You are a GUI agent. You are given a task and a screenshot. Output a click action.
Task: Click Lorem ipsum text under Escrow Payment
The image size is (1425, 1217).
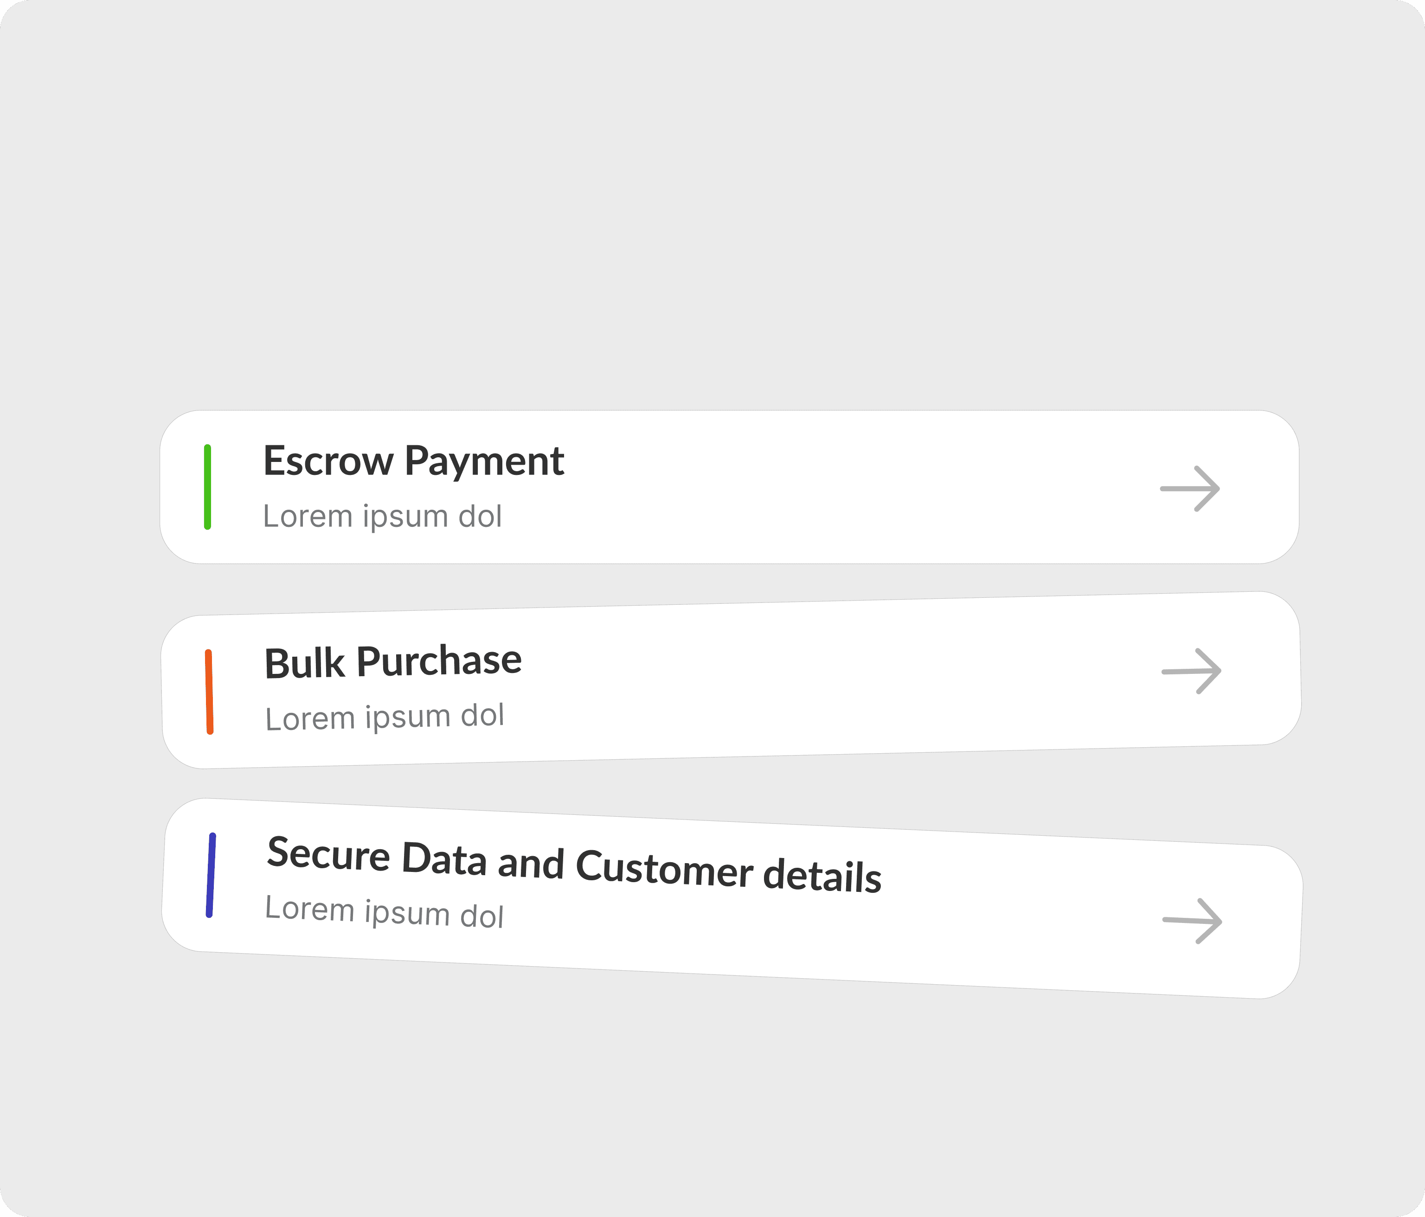point(382,516)
